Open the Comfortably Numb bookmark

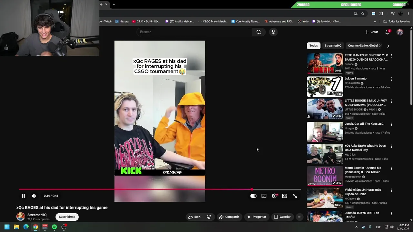[246, 22]
